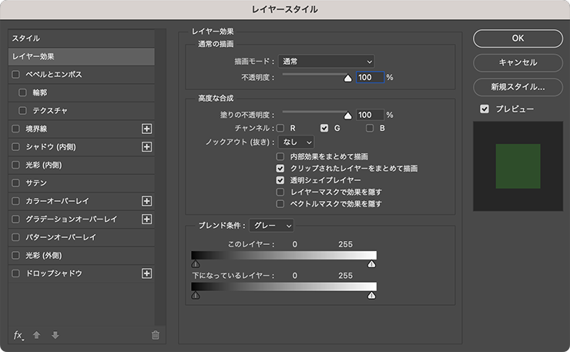Enable パターンオーバーレイ checkbox

pyautogui.click(x=15, y=237)
